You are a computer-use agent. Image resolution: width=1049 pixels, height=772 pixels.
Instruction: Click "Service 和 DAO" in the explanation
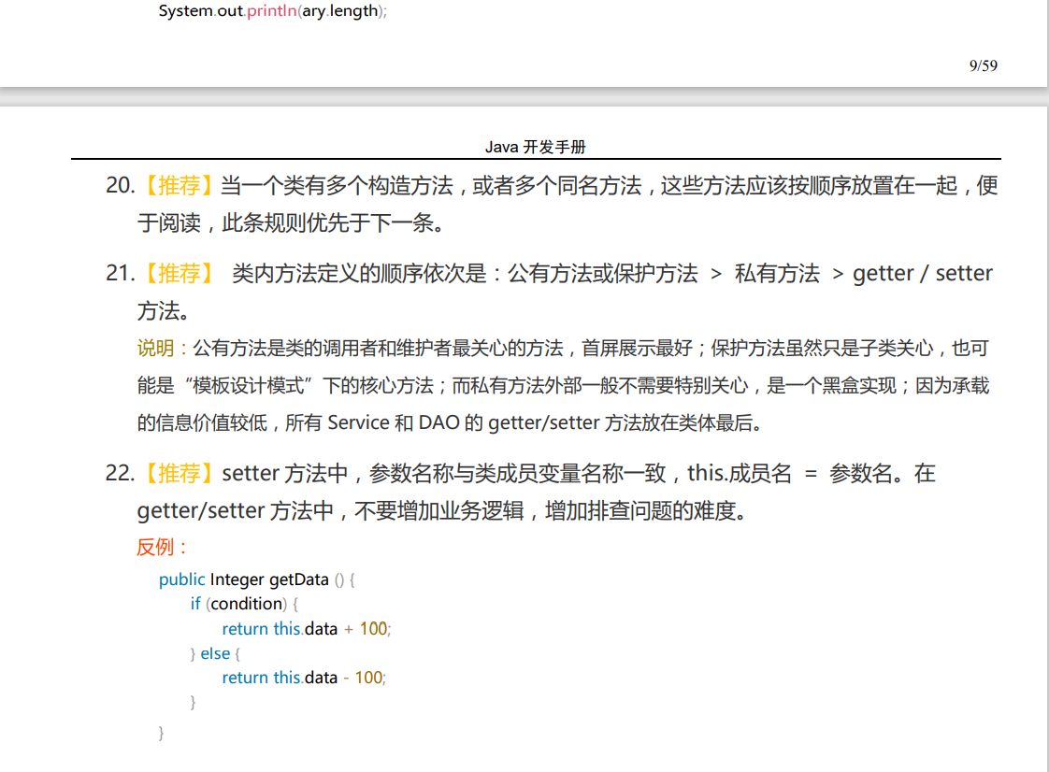394,422
